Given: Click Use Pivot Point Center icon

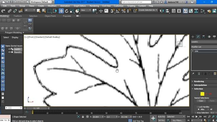Looking at the screenshot, I should 95,11.
